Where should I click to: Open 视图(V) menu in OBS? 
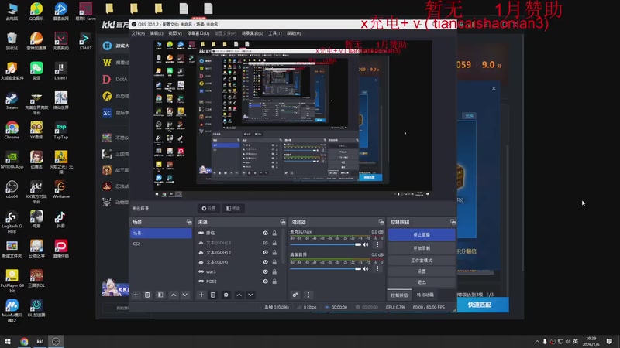[x=175, y=33]
